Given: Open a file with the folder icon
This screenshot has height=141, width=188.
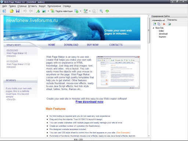Looking at the screenshot, I should 12,11.
